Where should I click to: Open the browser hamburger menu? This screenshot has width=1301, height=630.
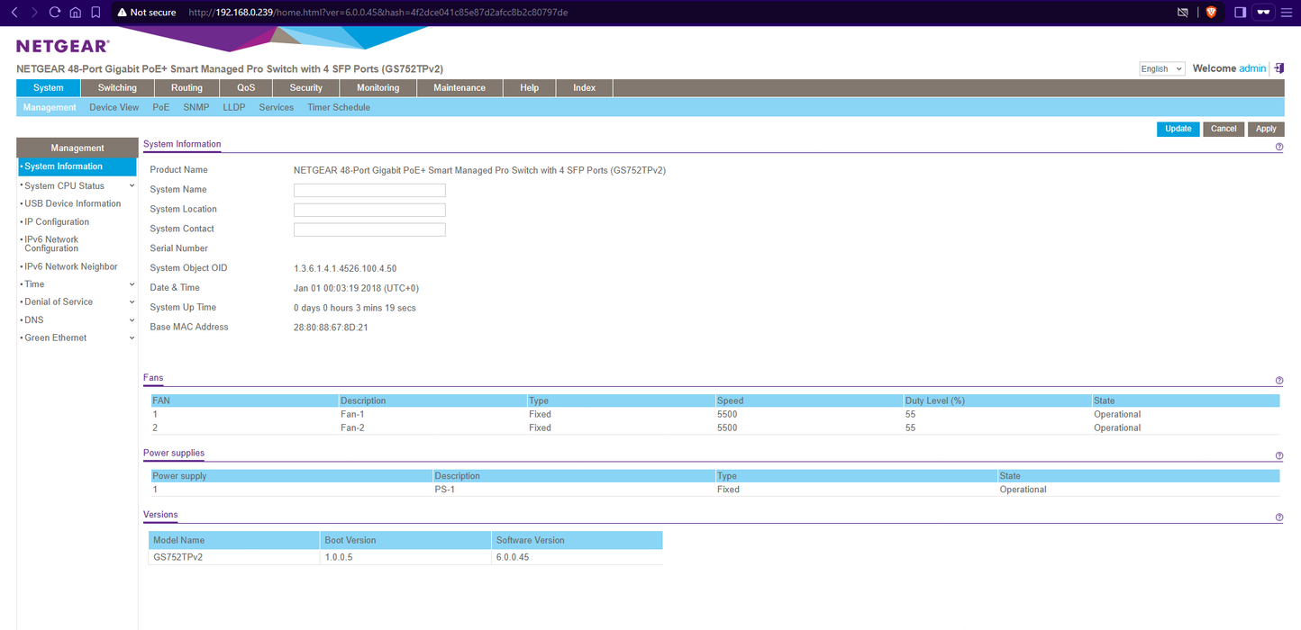tap(1287, 13)
